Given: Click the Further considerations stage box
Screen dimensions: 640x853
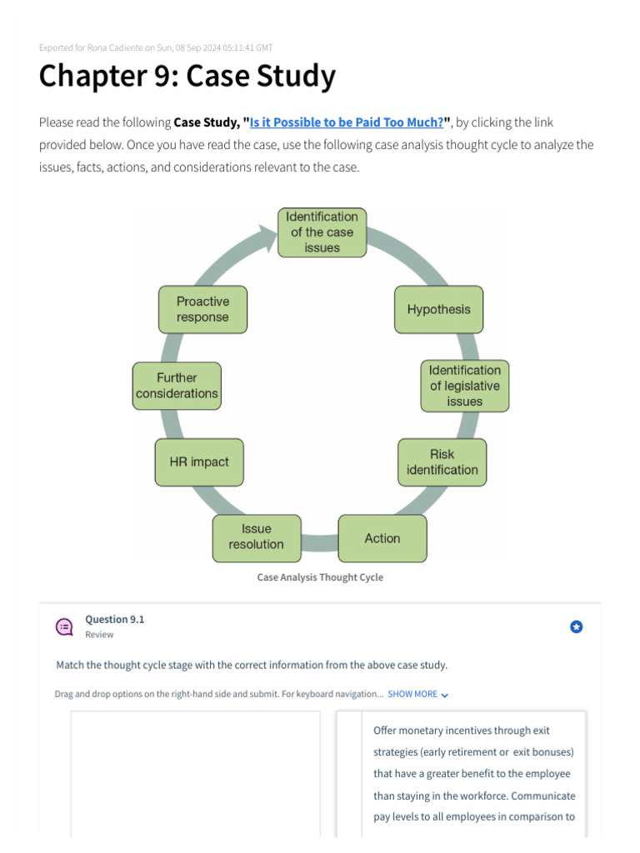Looking at the screenshot, I should 177,386.
